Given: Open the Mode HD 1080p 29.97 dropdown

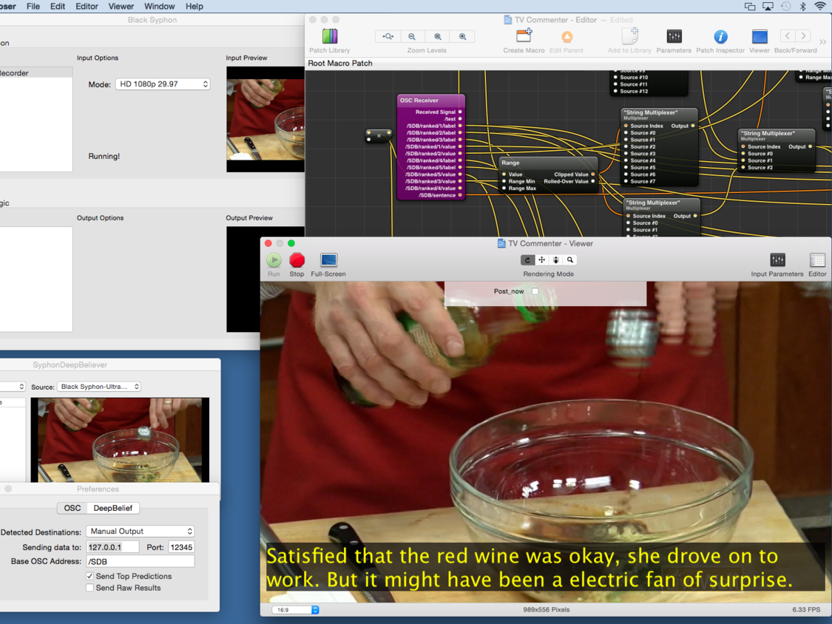Looking at the screenshot, I should 163,84.
